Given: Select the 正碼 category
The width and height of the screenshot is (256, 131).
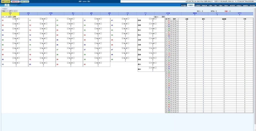Looking at the screenshot, I should 28,14.
